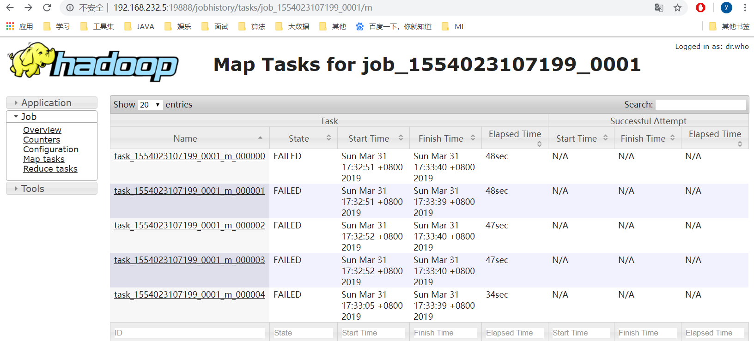Click the attempt Finish Time filter field
Screen dimensions: 754x341
tap(648, 333)
